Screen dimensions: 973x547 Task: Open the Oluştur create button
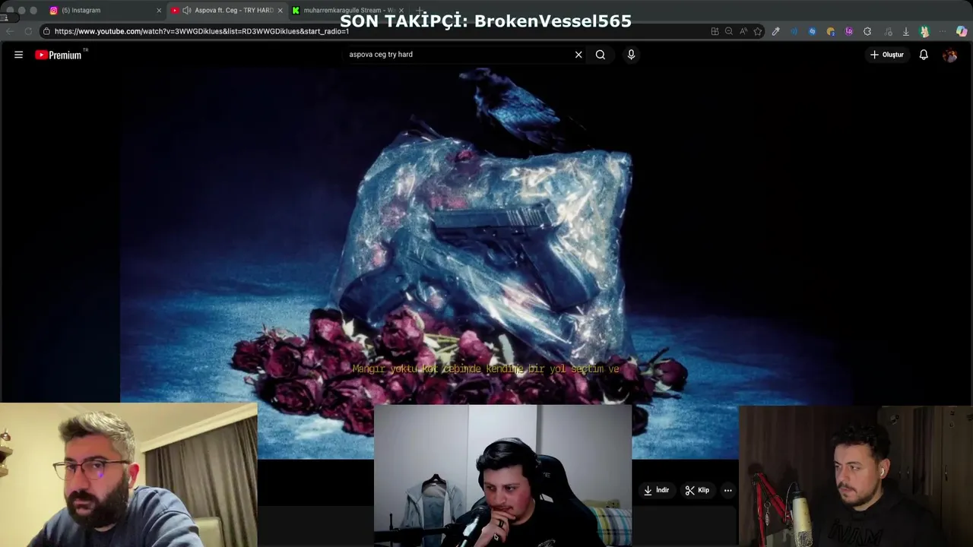pyautogui.click(x=887, y=55)
